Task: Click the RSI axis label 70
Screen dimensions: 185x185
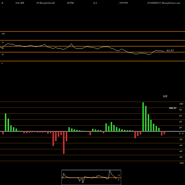Action: [3, 43]
